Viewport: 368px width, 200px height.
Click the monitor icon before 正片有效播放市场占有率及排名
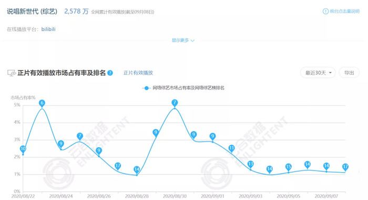tap(12, 73)
